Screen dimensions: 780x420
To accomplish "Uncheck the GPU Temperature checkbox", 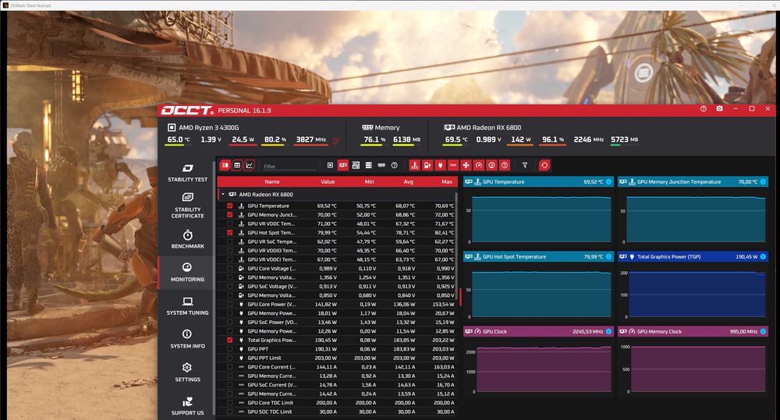I will tap(230, 206).
